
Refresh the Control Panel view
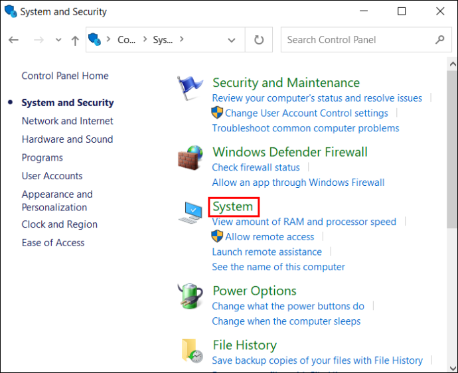click(x=259, y=40)
